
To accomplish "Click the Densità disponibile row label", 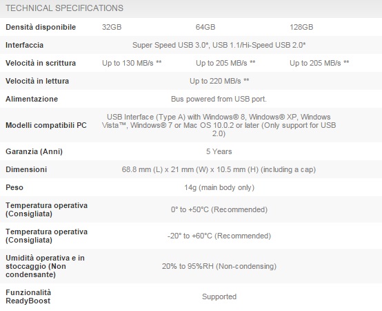I will (41, 27).
